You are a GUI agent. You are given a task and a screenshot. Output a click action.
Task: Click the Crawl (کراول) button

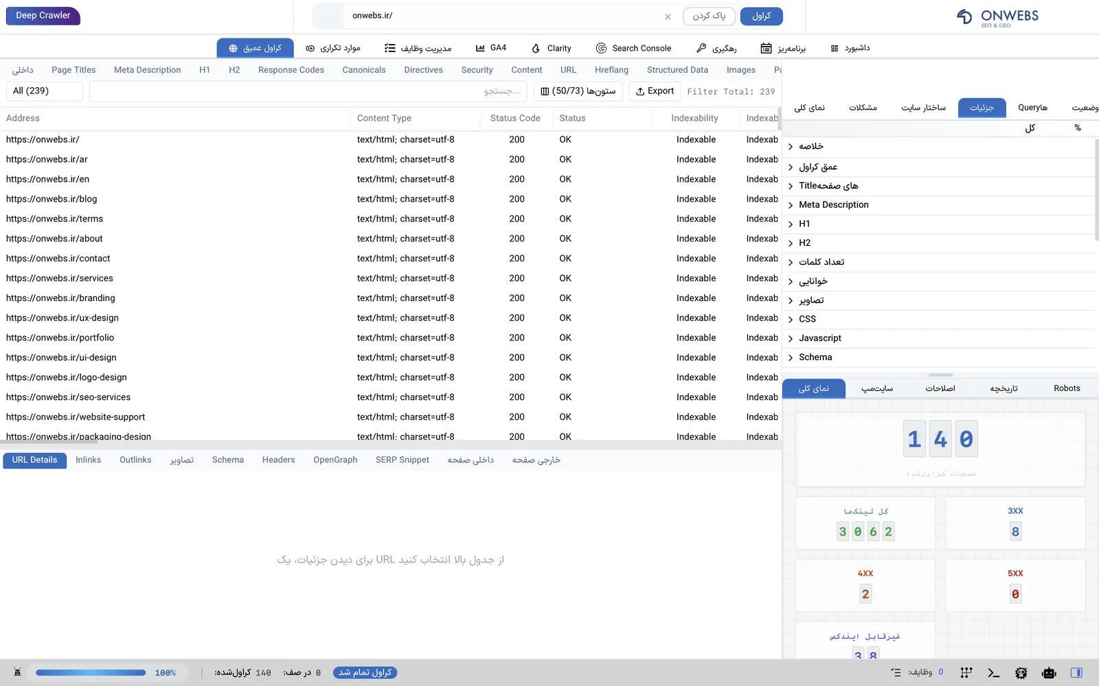(x=761, y=16)
